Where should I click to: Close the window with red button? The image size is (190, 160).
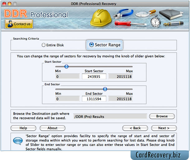4,4
